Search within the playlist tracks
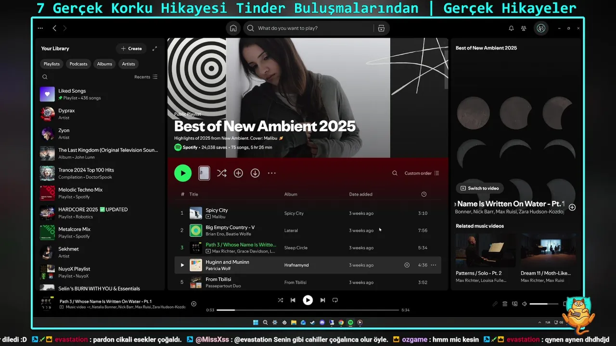The height and width of the screenshot is (346, 616). click(x=395, y=173)
